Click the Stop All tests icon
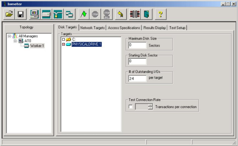The height and width of the screenshot is (146, 238). coord(107,14)
